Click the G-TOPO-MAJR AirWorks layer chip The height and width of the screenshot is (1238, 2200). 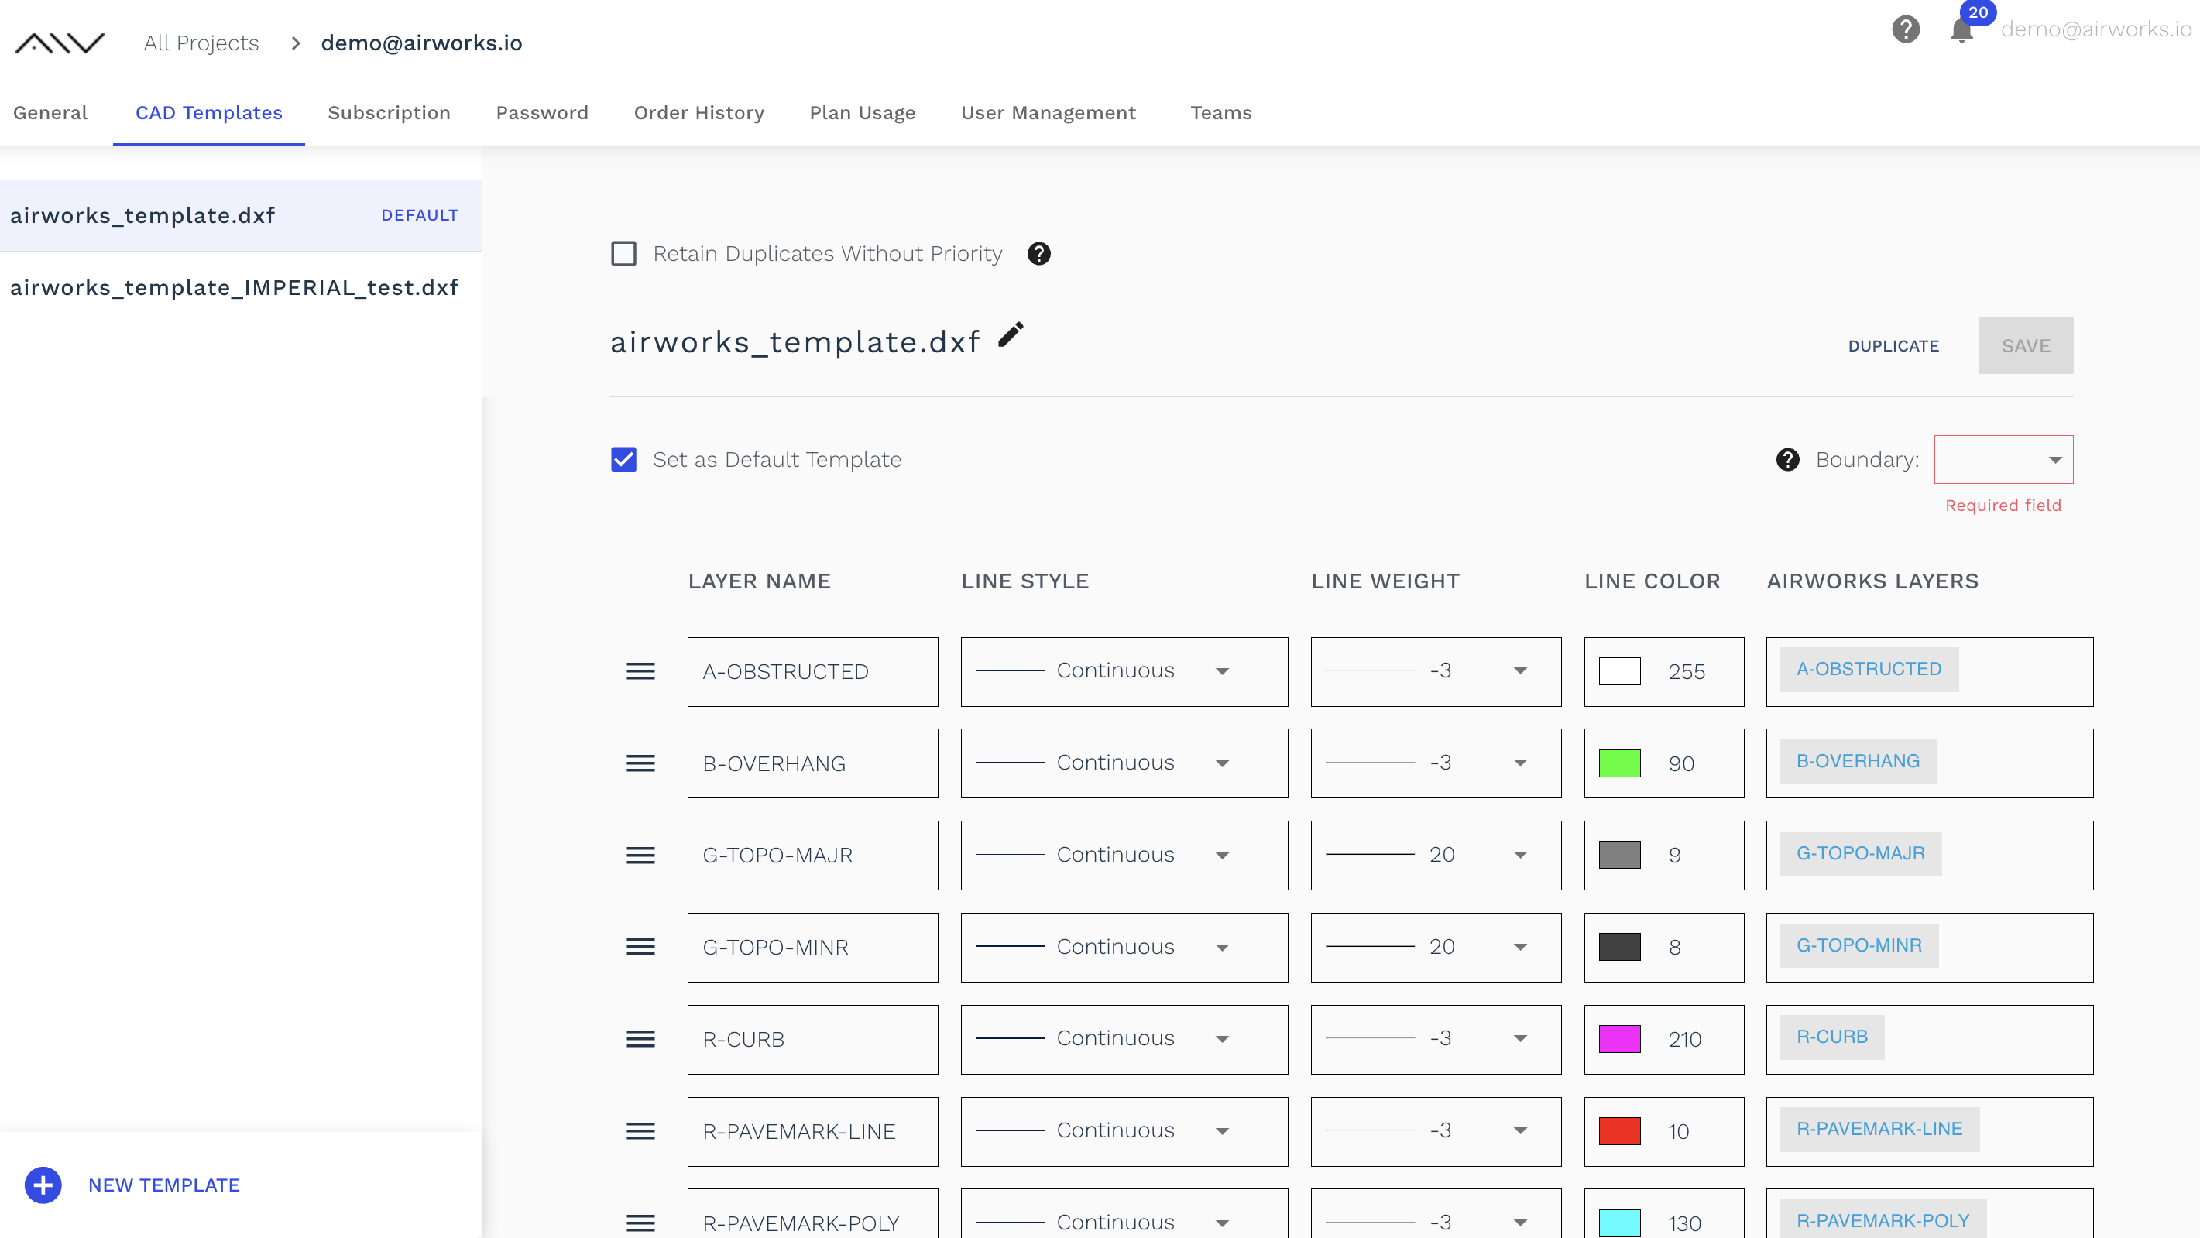1860,853
